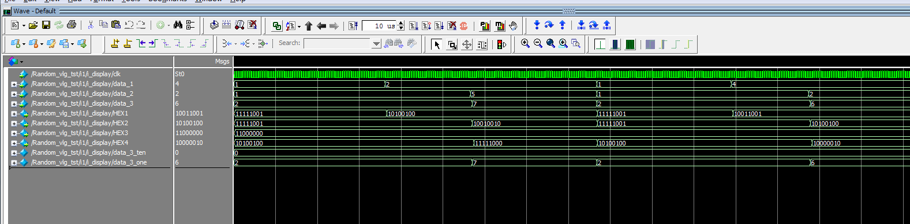Click the Restart simulation icon
This screenshot has height=224, width=910.
[x=354, y=25]
